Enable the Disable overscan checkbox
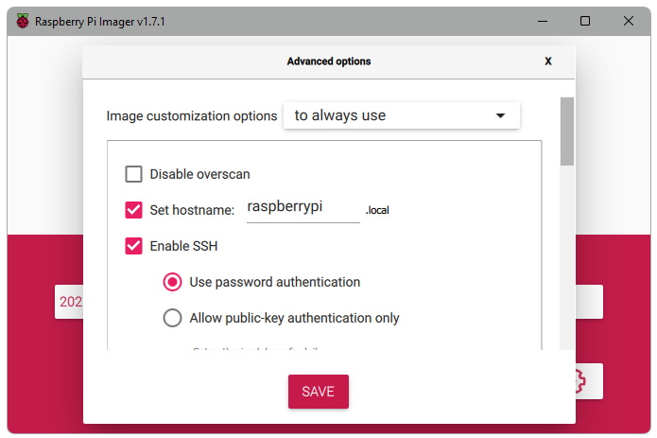 coord(134,174)
